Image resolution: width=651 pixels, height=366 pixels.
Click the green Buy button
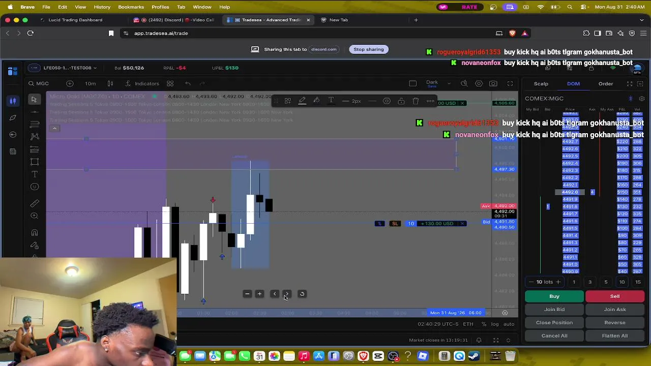point(554,296)
